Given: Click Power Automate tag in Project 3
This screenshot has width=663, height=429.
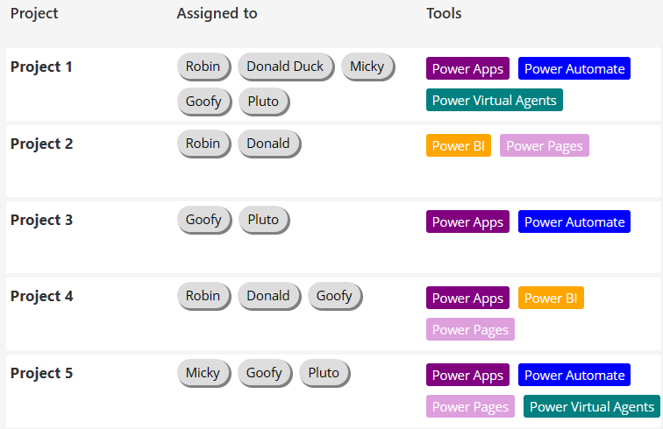Looking at the screenshot, I should click(574, 222).
